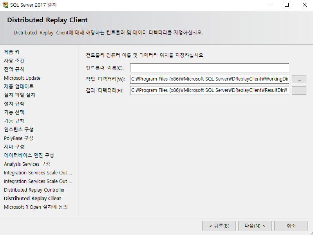313x235 pixels.
Task: Select the Microsoft Update step
Action: pos(22,78)
